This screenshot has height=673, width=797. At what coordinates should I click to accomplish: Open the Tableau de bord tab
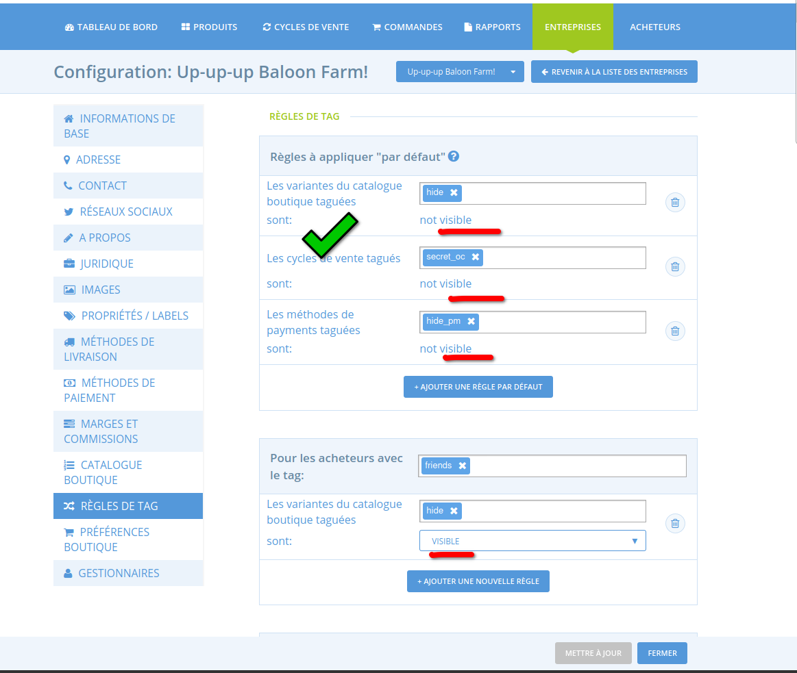(111, 27)
